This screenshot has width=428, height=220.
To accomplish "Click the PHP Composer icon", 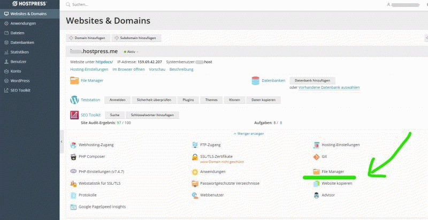I will coord(73,157).
